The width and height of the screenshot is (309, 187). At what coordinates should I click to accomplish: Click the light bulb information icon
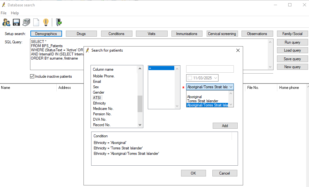click(46, 22)
